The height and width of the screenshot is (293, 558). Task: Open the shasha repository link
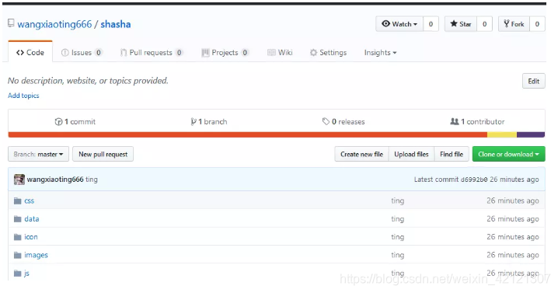[x=116, y=24]
